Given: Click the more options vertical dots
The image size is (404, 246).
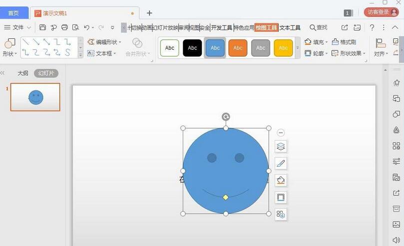Looking at the screenshot, I should click(x=384, y=27).
